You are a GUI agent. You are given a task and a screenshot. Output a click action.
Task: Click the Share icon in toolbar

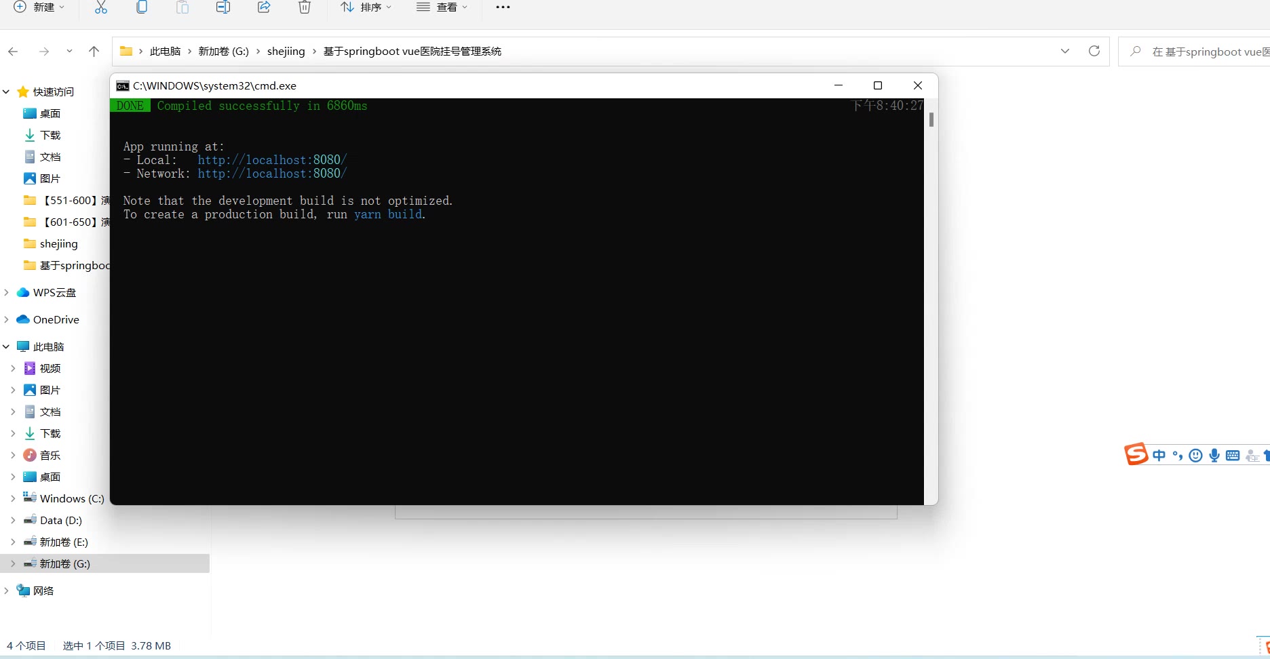(x=264, y=7)
